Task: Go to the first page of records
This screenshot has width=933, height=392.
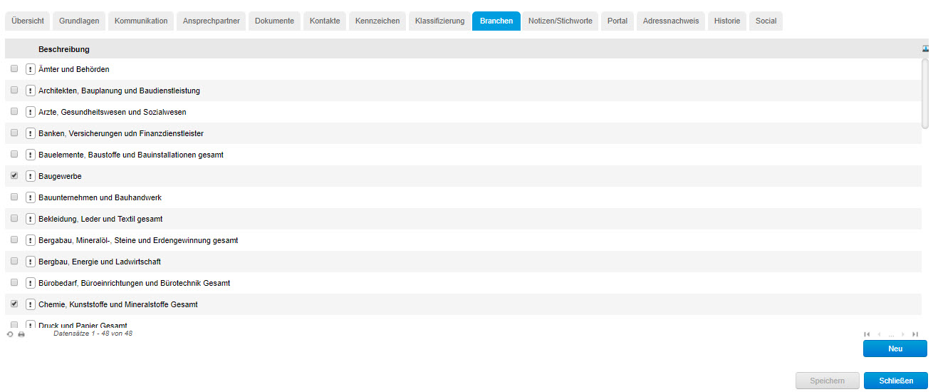Action: pos(867,334)
